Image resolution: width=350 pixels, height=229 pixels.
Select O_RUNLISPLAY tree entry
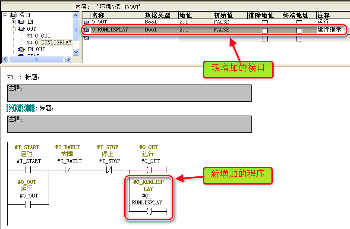[53, 43]
